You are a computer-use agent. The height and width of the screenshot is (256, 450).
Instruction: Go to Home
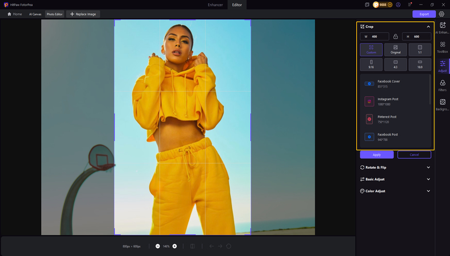(x=14, y=14)
